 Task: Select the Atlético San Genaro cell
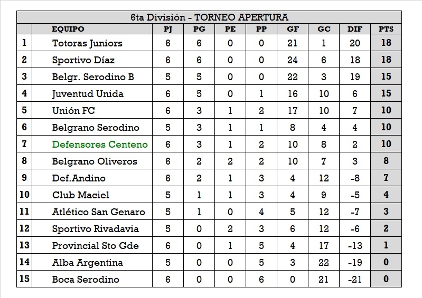(x=98, y=212)
